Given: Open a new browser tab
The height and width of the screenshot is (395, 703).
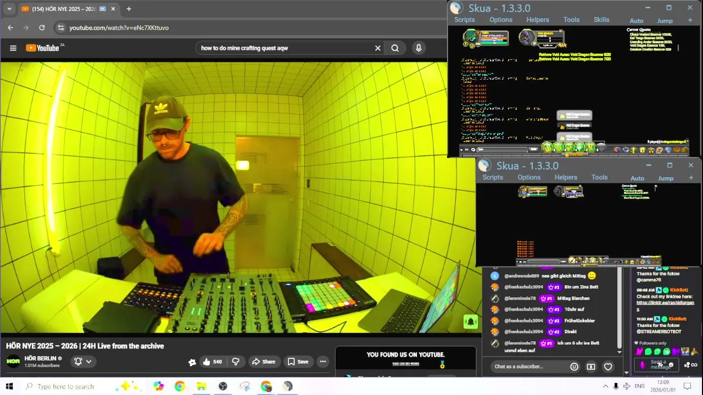Looking at the screenshot, I should tap(129, 9).
